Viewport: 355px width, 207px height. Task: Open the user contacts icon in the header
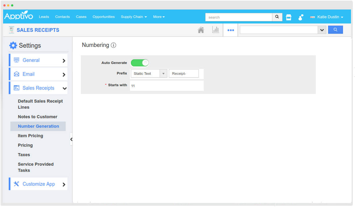tap(301, 17)
